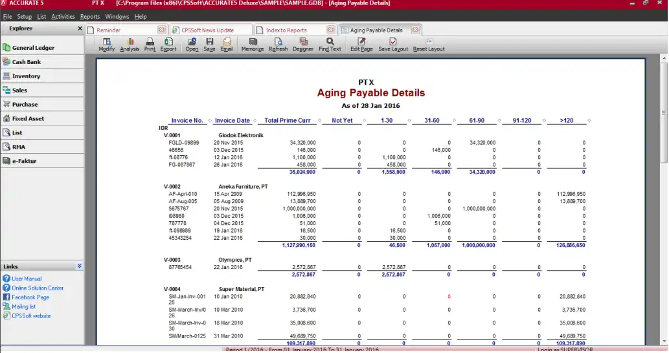This screenshot has height=353, width=669.
Task: Open the Online Solution Center link
Action: click(x=38, y=288)
